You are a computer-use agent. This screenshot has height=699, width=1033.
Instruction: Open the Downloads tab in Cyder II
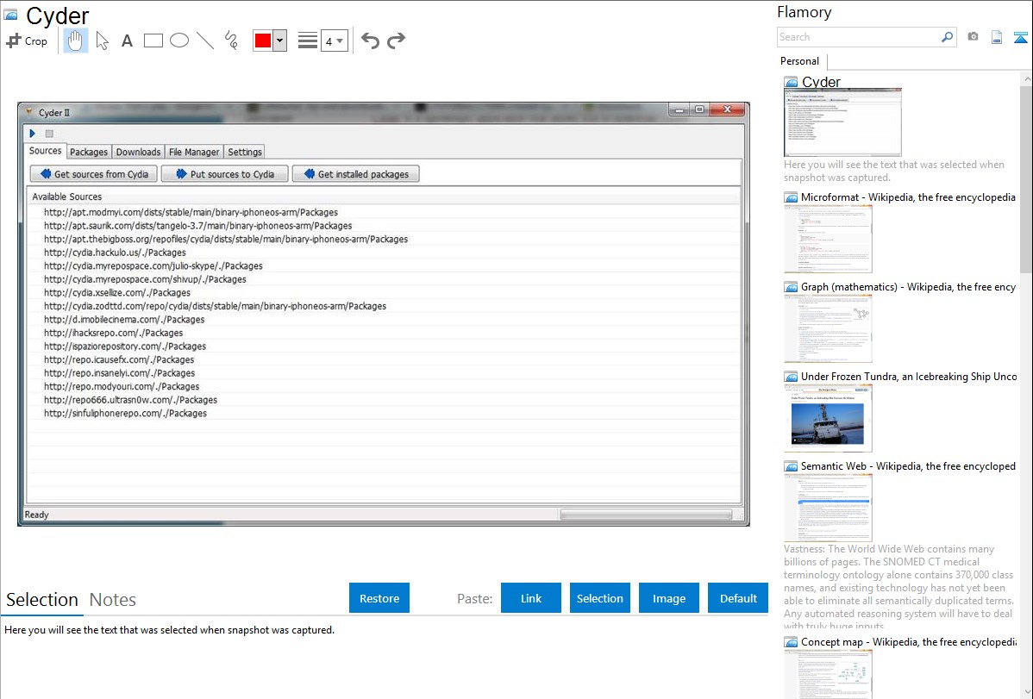pyautogui.click(x=138, y=153)
